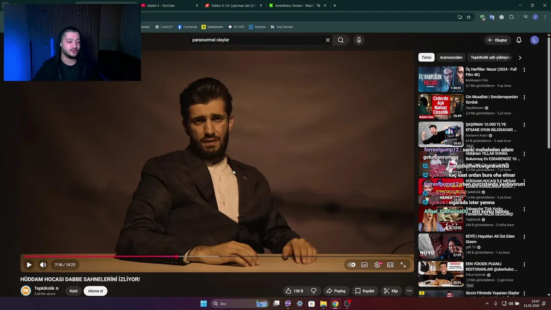The image size is (551, 310).
Task: Open the YouTube account avatar menu
Action: 535,40
